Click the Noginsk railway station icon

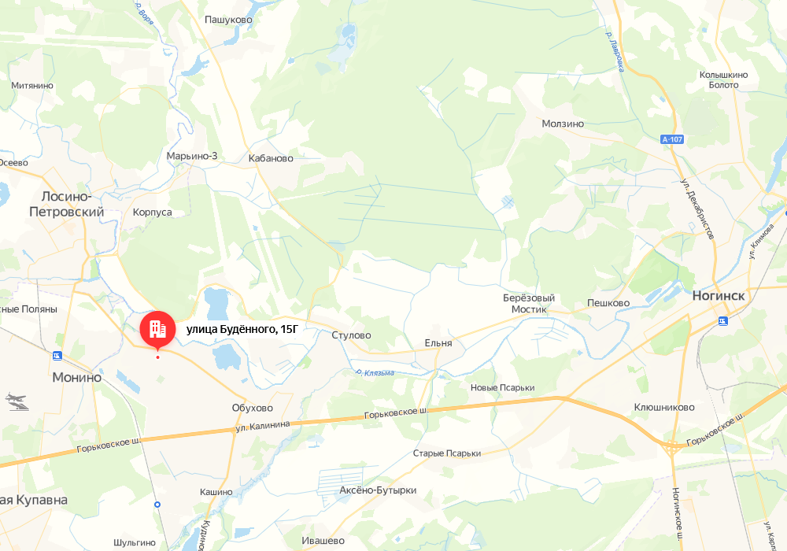point(722,320)
